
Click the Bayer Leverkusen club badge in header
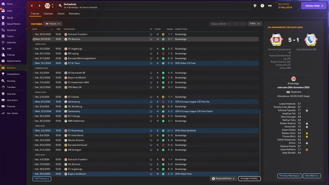click(x=47, y=6)
